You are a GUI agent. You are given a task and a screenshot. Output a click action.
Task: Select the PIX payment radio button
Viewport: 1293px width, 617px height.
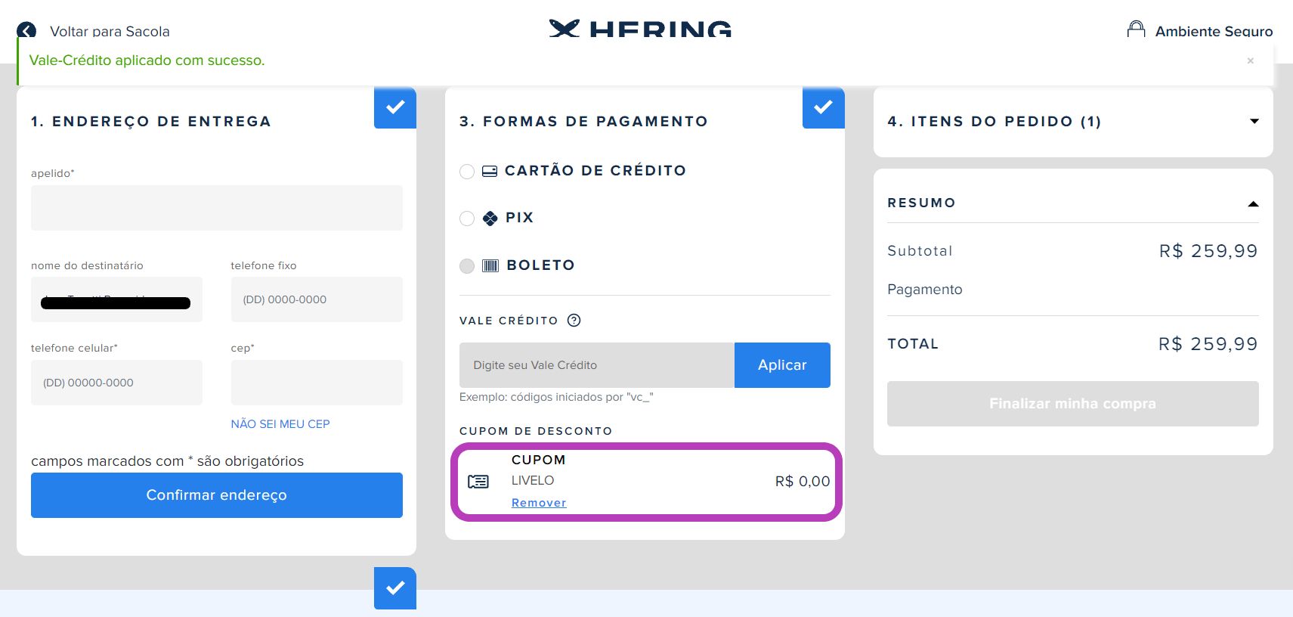click(x=467, y=219)
